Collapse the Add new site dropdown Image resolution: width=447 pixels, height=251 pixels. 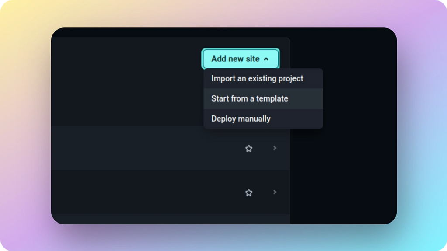tap(241, 59)
